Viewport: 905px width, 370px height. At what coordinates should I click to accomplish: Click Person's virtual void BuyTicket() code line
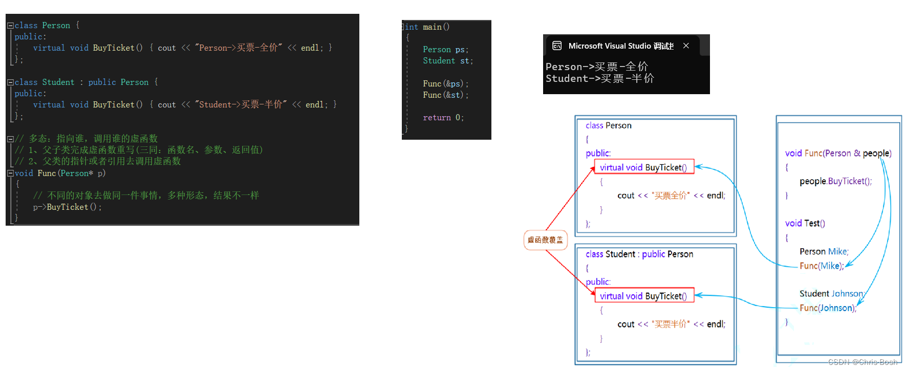click(x=183, y=48)
